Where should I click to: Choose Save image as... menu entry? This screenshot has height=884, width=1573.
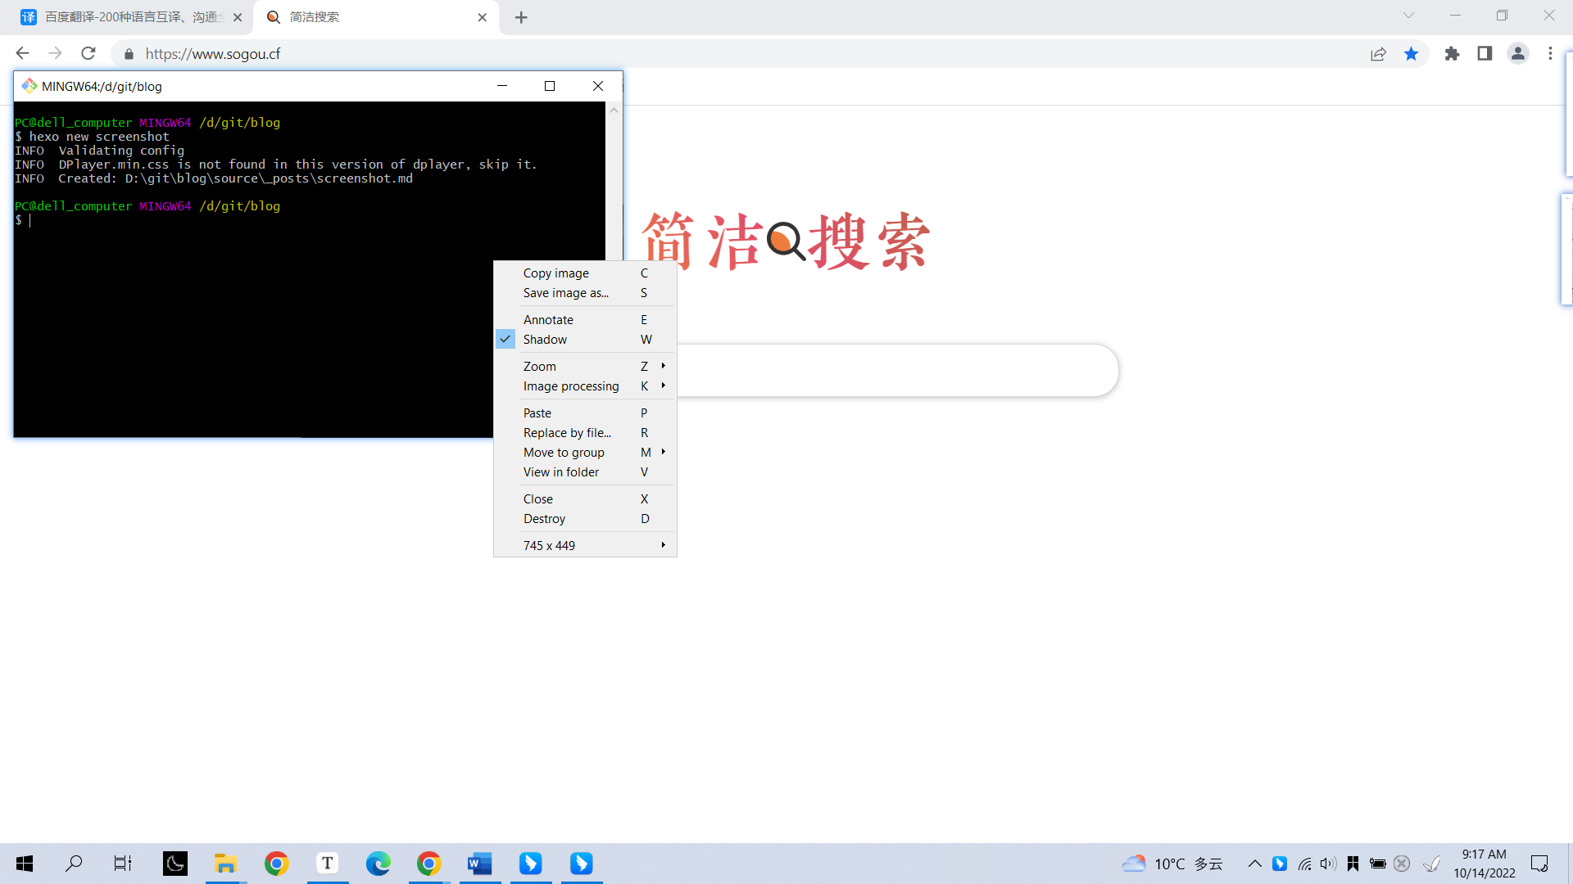pyautogui.click(x=565, y=293)
